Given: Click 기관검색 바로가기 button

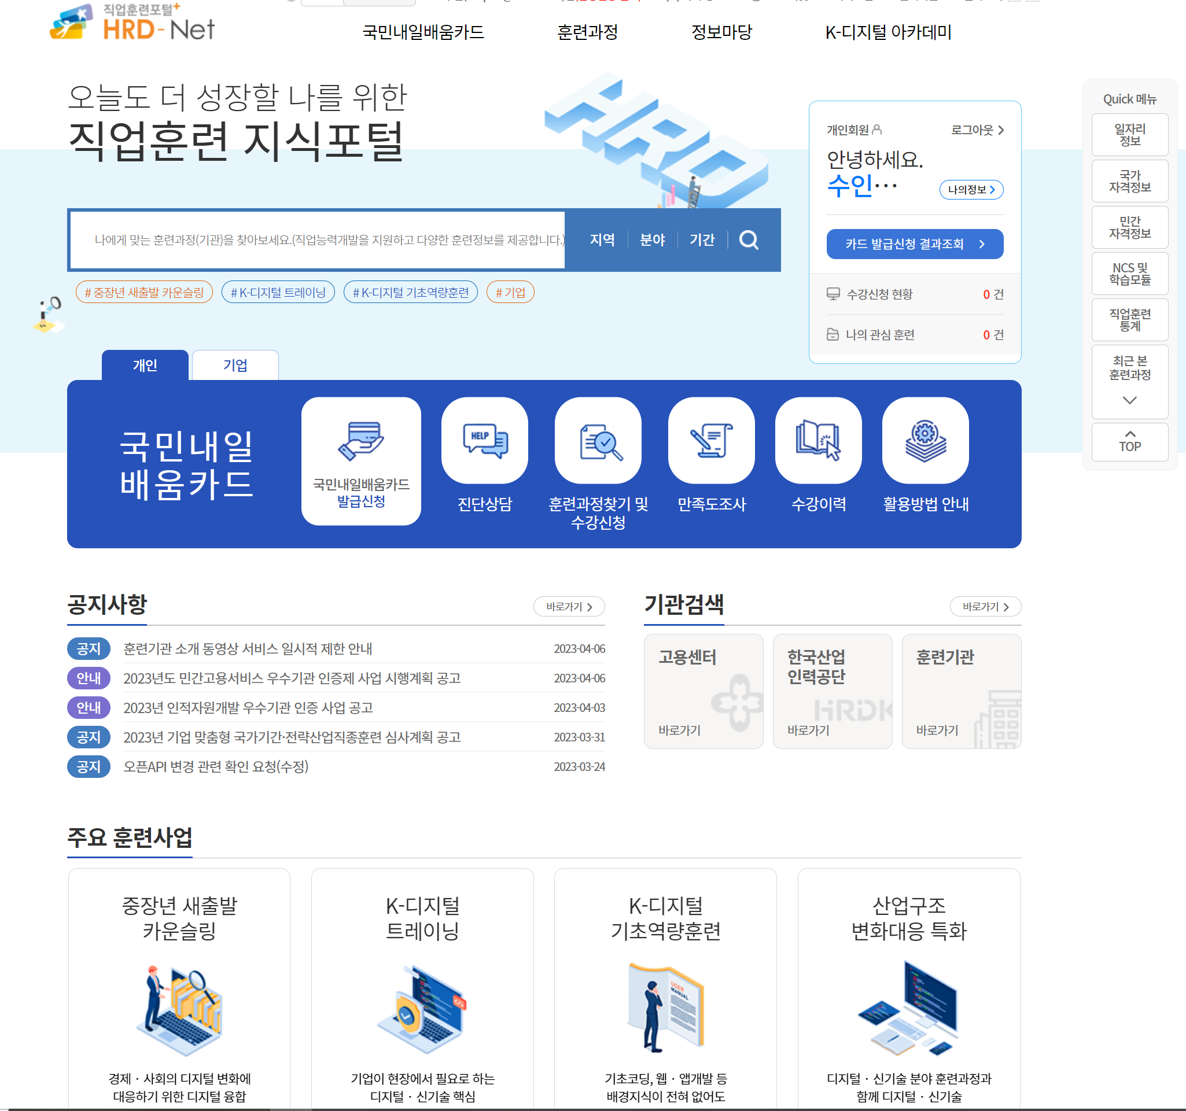Looking at the screenshot, I should 985,607.
